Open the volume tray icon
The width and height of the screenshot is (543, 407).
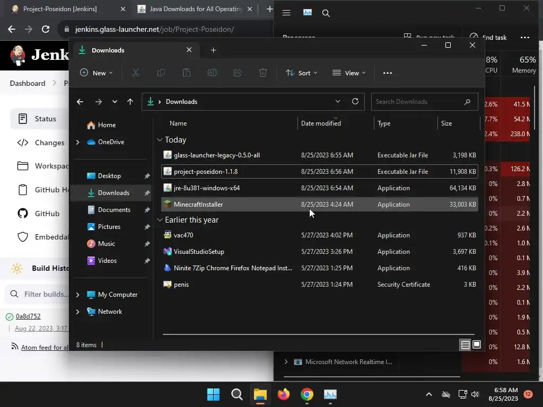[475, 394]
